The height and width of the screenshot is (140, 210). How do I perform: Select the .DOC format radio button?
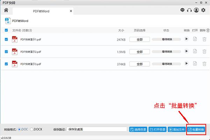[x=19, y=129]
